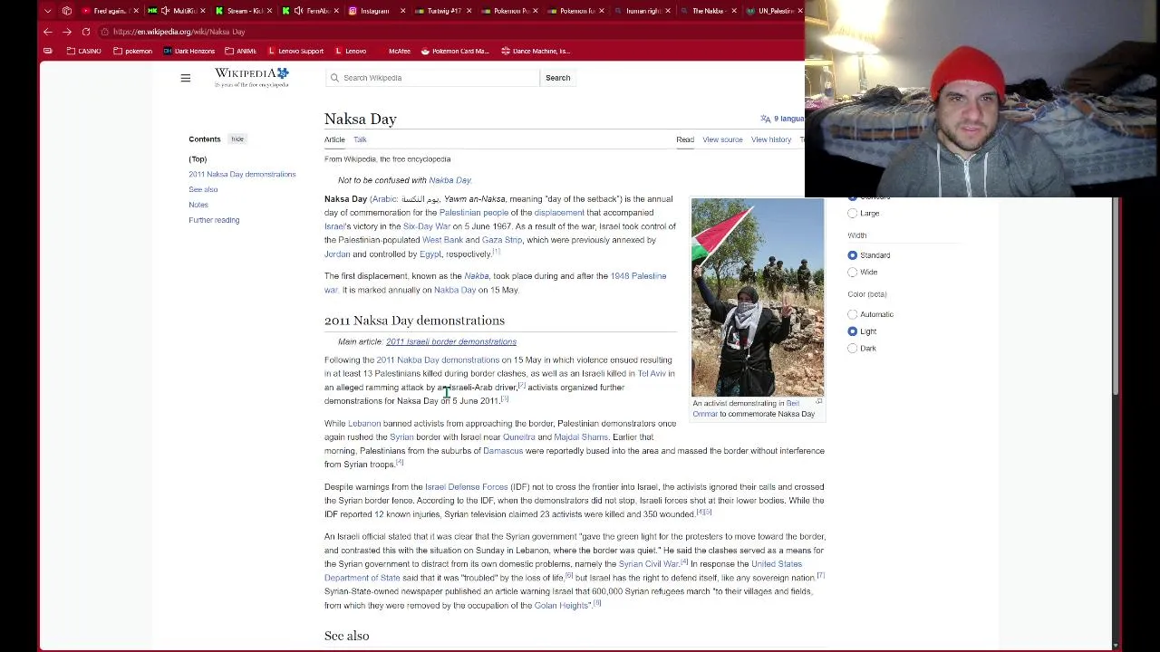Open the Israel Defense Forces link

click(466, 487)
